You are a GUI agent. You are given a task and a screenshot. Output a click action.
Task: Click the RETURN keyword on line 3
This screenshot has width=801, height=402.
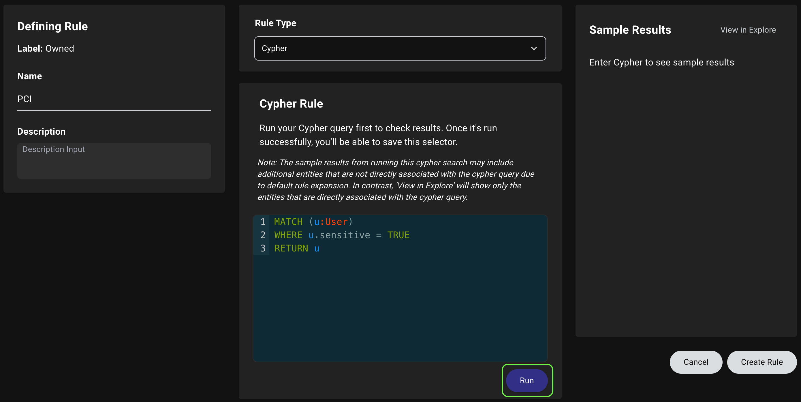click(291, 248)
